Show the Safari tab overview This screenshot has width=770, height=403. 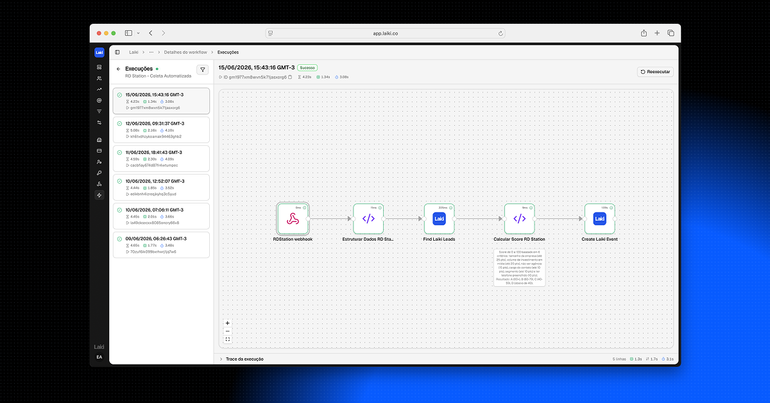[x=671, y=33]
